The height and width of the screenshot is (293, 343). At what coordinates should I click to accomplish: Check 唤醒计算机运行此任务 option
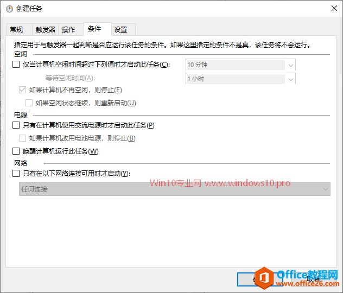click(16, 151)
